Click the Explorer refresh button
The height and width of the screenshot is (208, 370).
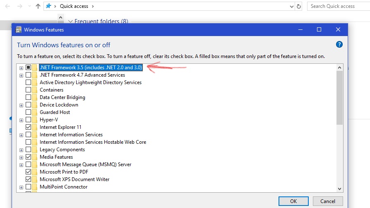pyautogui.click(x=299, y=6)
